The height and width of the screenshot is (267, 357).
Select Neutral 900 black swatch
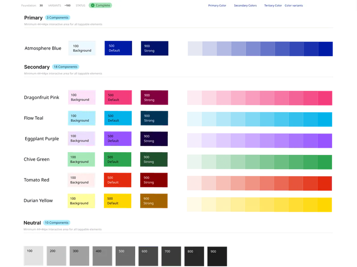point(217,256)
